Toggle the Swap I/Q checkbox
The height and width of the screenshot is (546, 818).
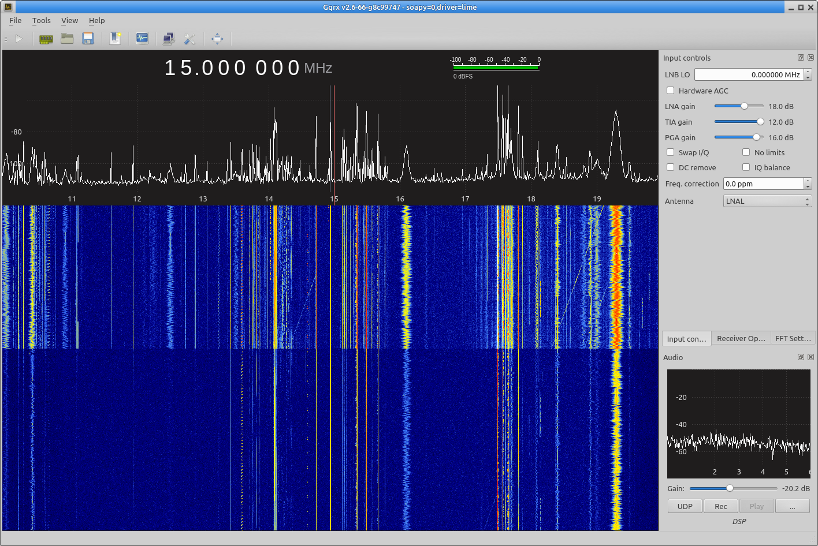[671, 152]
